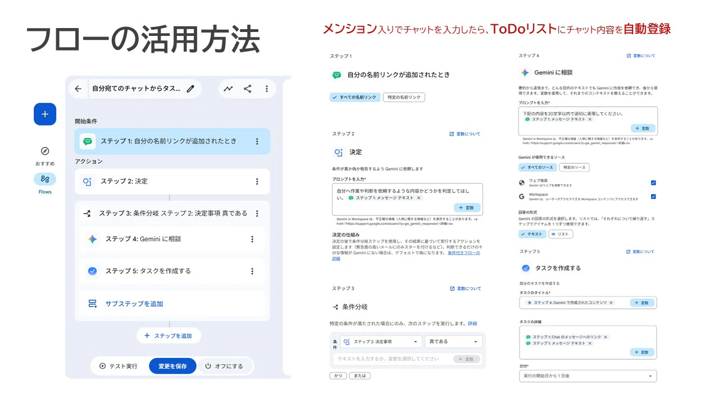Open options menu for ステップ 2: 決定
The image size is (719, 404).
[257, 181]
